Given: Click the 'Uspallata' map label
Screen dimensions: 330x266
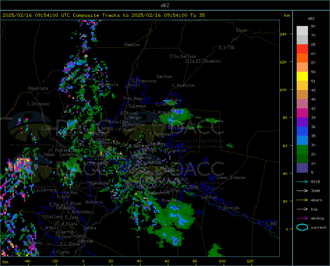Looking at the screenshot, I should 38,88.
